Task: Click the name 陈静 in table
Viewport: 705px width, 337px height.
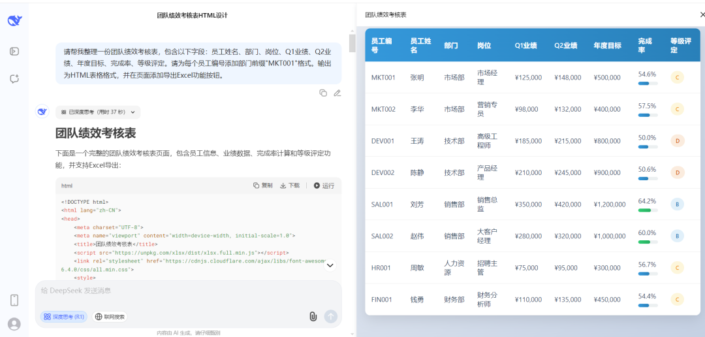Action: 416,172
